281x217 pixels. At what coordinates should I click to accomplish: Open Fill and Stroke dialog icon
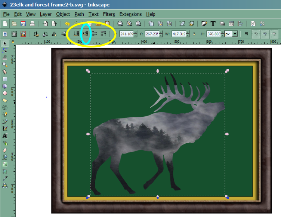(x=204, y=24)
